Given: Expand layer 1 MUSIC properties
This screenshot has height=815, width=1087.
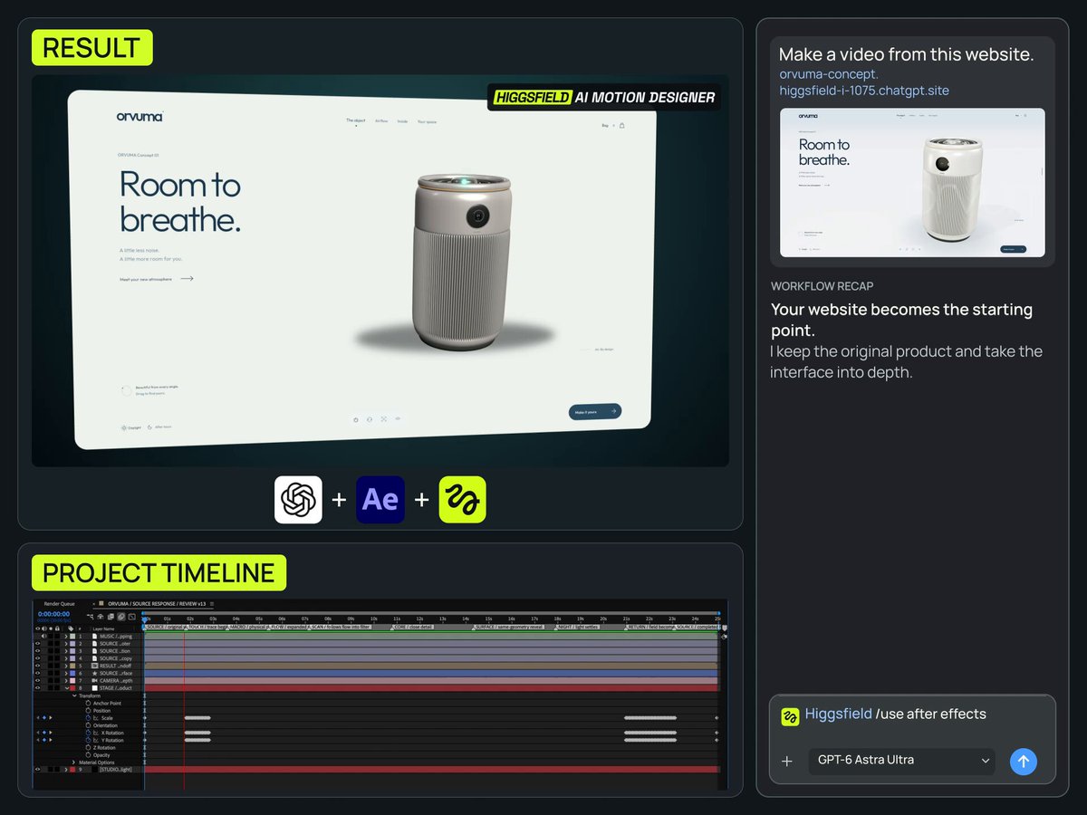Looking at the screenshot, I should pyautogui.click(x=66, y=636).
